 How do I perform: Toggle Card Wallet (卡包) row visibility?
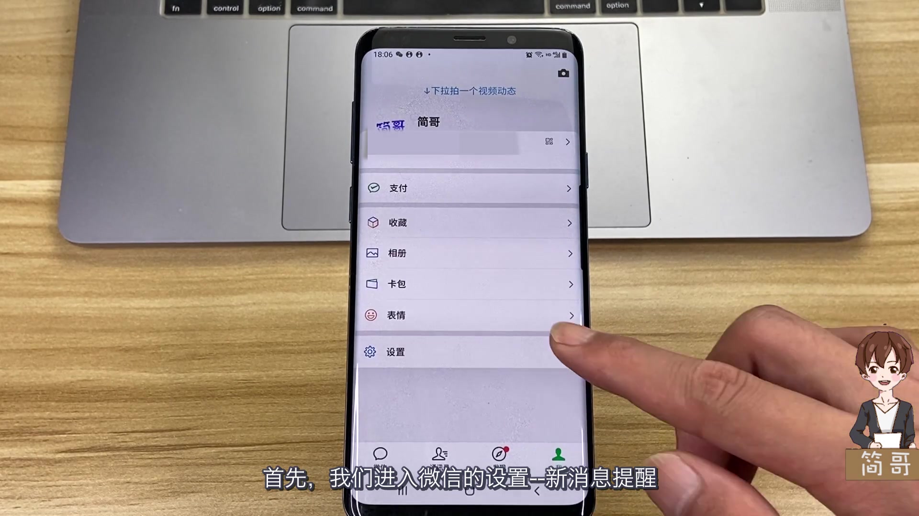(468, 284)
